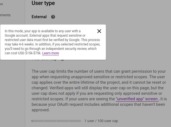The width and height of the screenshot is (171, 127).
Task: Click the User type heading
Action: [x=43, y=3]
